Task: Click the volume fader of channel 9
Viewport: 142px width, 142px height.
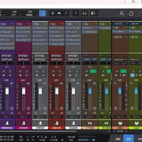Action: pyautogui.click(x=40, y=91)
